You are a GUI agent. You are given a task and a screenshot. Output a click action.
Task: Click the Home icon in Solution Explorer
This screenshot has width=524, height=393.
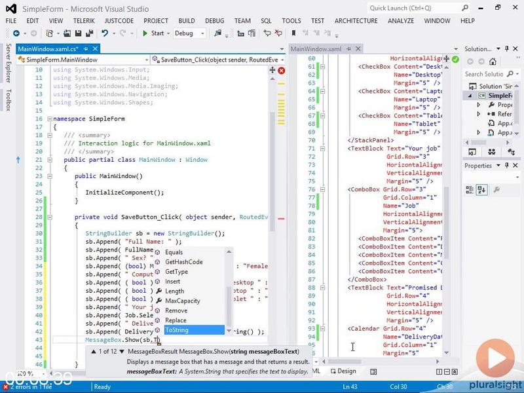click(493, 62)
